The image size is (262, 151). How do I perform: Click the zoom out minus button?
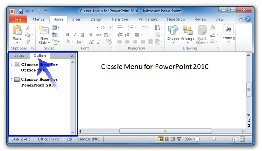pyautogui.click(x=197, y=139)
